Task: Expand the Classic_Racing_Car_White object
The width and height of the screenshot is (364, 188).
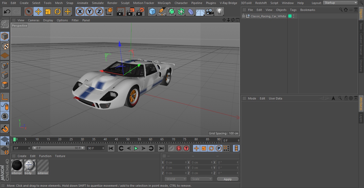Action: pos(243,16)
